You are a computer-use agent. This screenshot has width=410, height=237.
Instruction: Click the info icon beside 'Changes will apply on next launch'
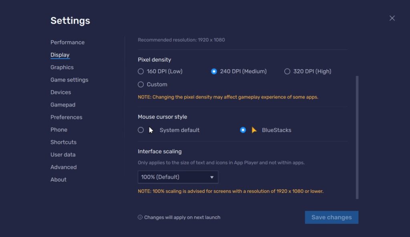point(140,217)
